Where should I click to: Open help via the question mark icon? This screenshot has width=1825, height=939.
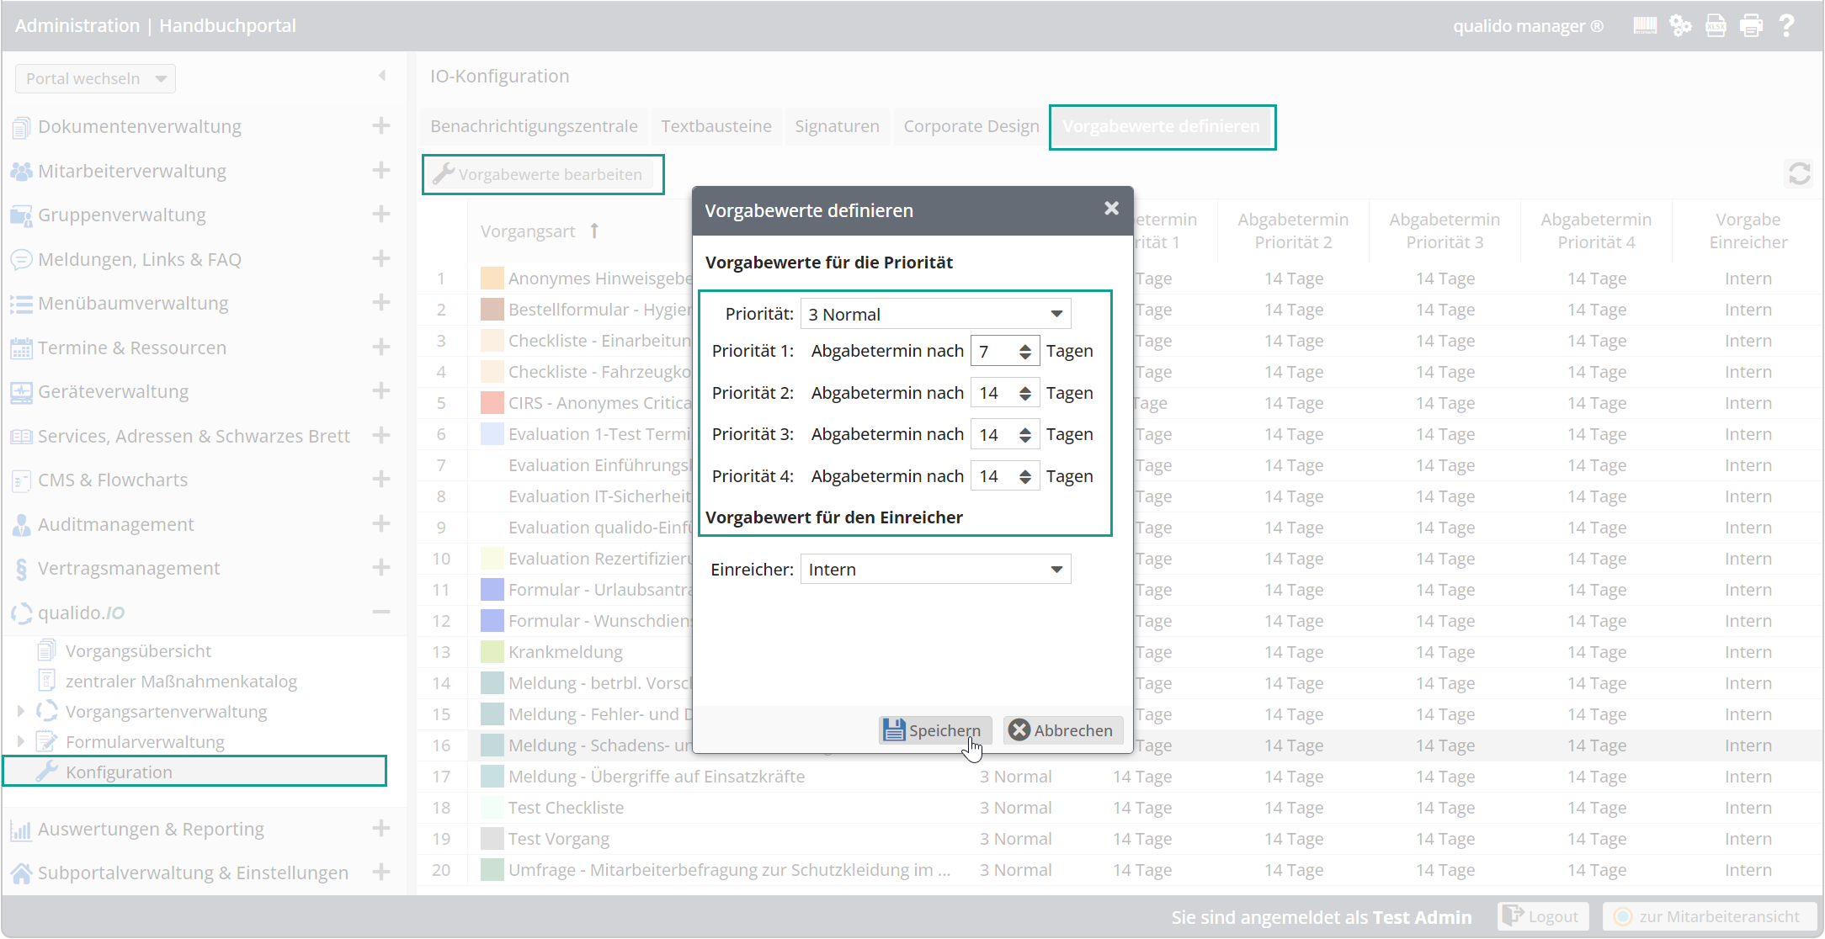(x=1786, y=25)
